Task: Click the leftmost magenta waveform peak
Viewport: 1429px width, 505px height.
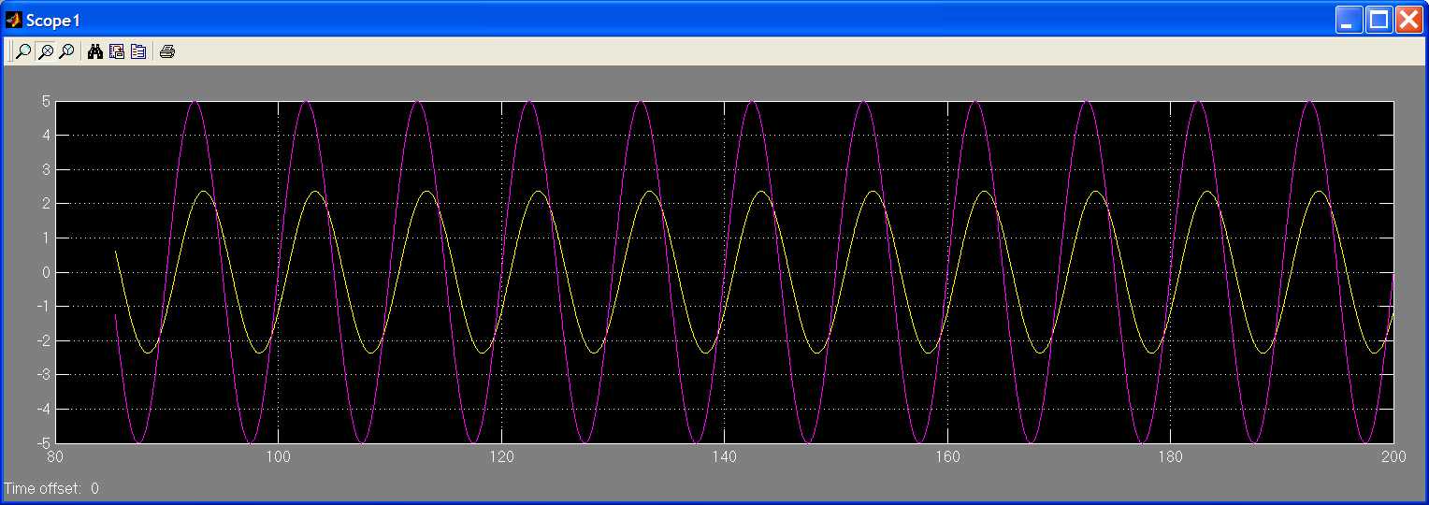Action: pyautogui.click(x=195, y=102)
